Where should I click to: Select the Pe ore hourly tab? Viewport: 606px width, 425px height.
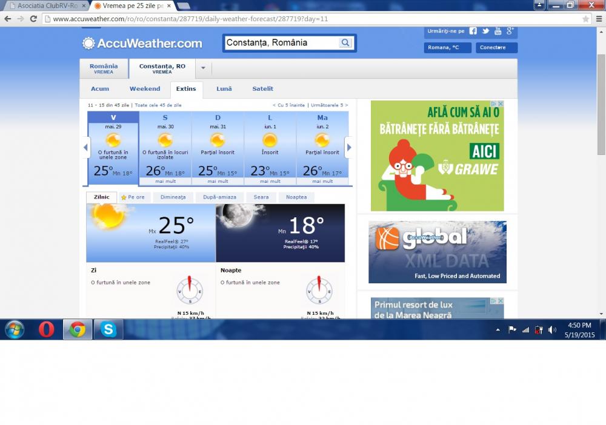(x=133, y=197)
